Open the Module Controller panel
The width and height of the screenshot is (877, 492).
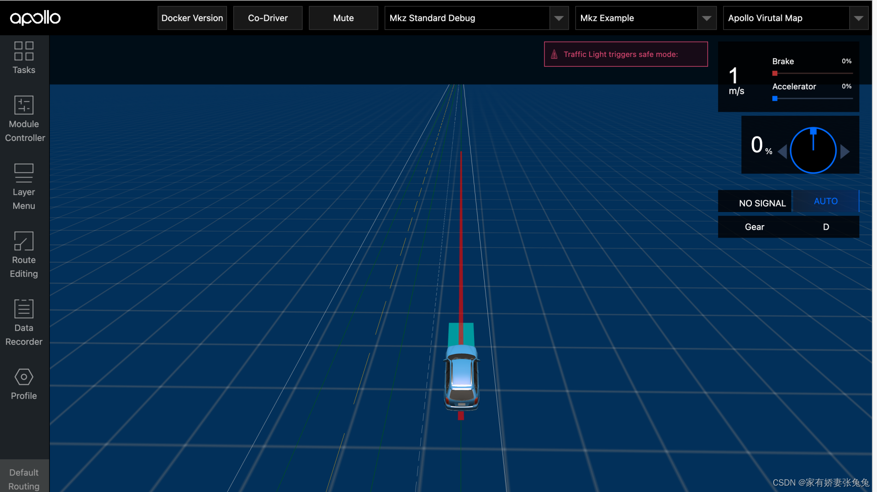24,119
